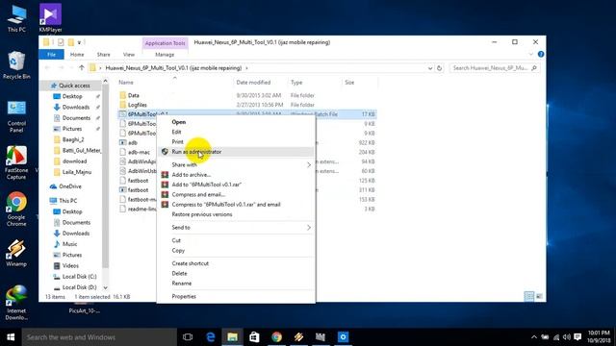Open Internet Download Manager desktop icon
Screen dimensions: 616x346
click(16, 303)
